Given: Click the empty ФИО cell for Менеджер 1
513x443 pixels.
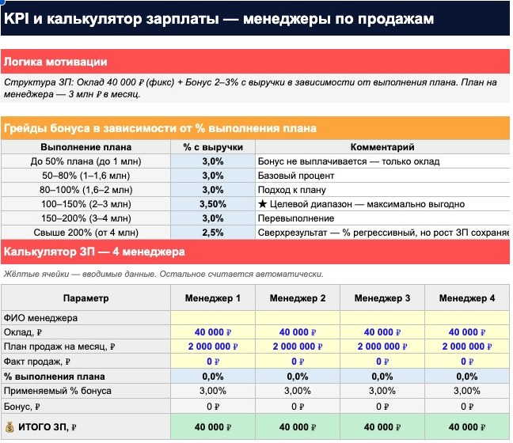Looking at the screenshot, I should (x=213, y=318).
